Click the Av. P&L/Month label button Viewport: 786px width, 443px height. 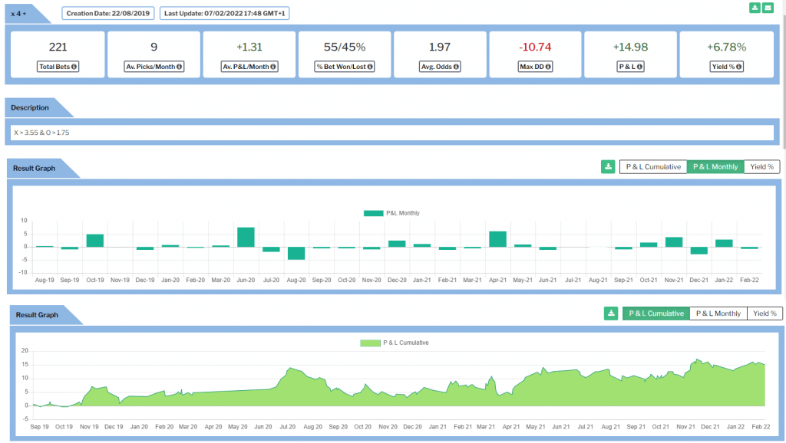tap(249, 67)
